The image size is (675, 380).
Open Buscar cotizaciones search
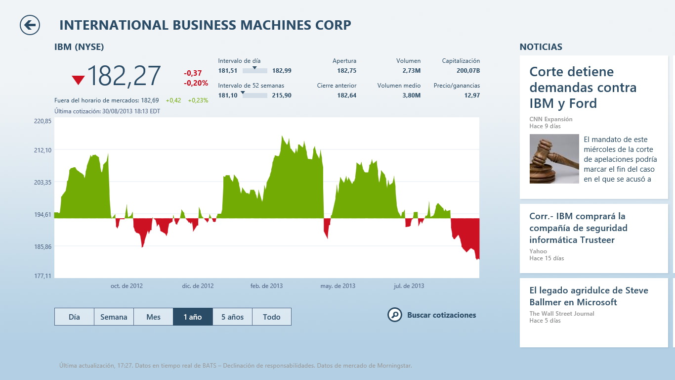pyautogui.click(x=441, y=315)
